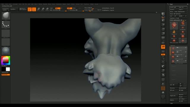Open Quick Sketch
The height and width of the screenshot is (107, 190).
tap(23, 9)
